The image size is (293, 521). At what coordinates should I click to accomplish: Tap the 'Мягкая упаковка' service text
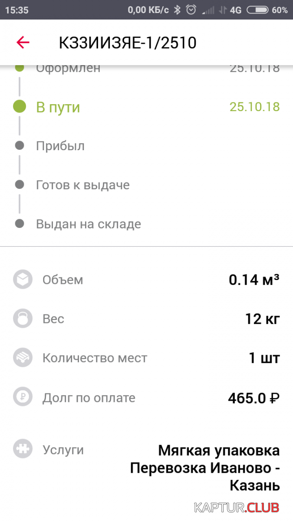(x=219, y=450)
